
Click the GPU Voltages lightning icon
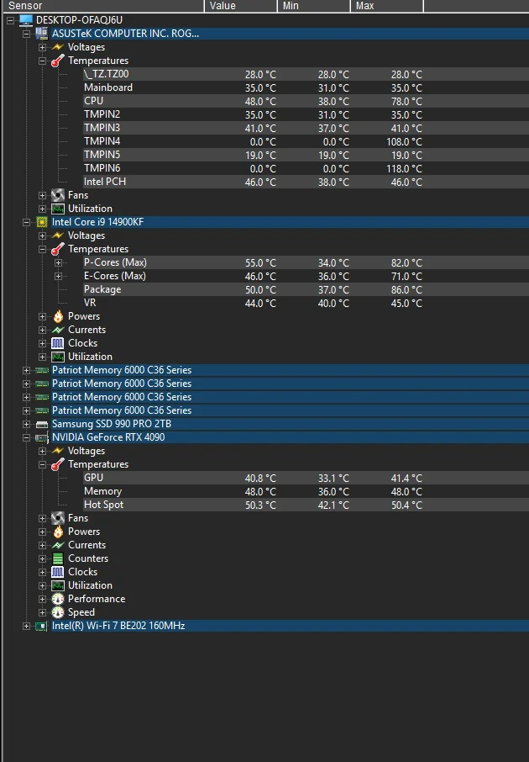click(58, 451)
